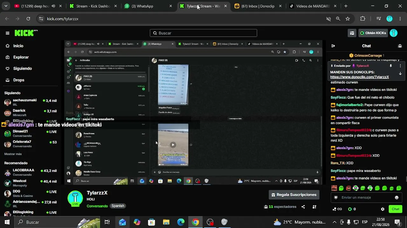Open pinned message three-dot options
The width and height of the screenshot is (407, 228).
click(x=400, y=66)
